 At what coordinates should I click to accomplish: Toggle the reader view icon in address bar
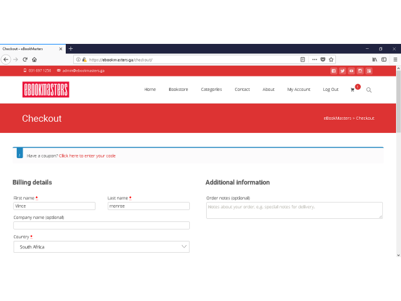pyautogui.click(x=303, y=60)
